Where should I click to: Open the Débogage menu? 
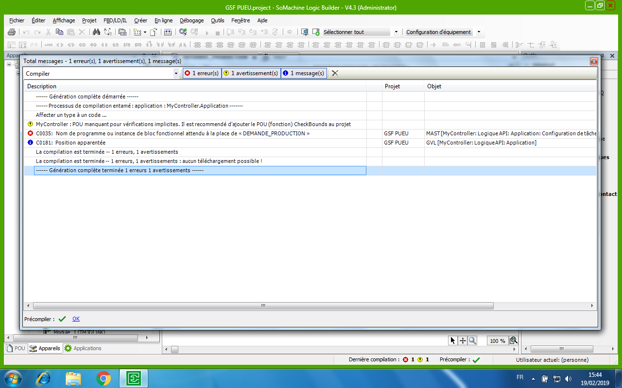coord(191,20)
